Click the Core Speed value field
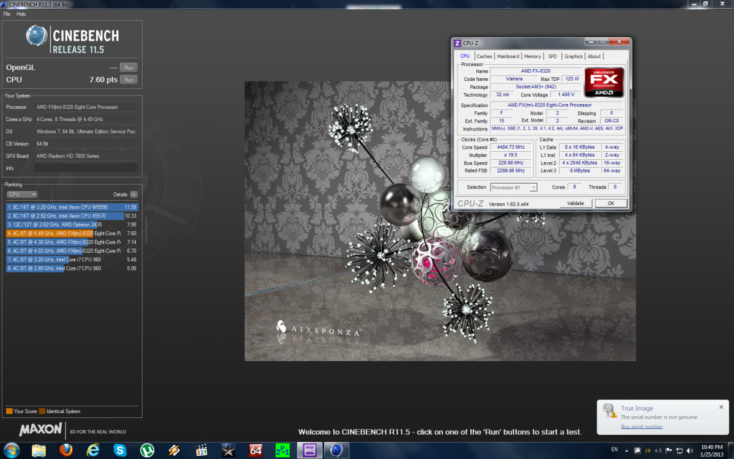This screenshot has height=459, width=734. pos(511,147)
